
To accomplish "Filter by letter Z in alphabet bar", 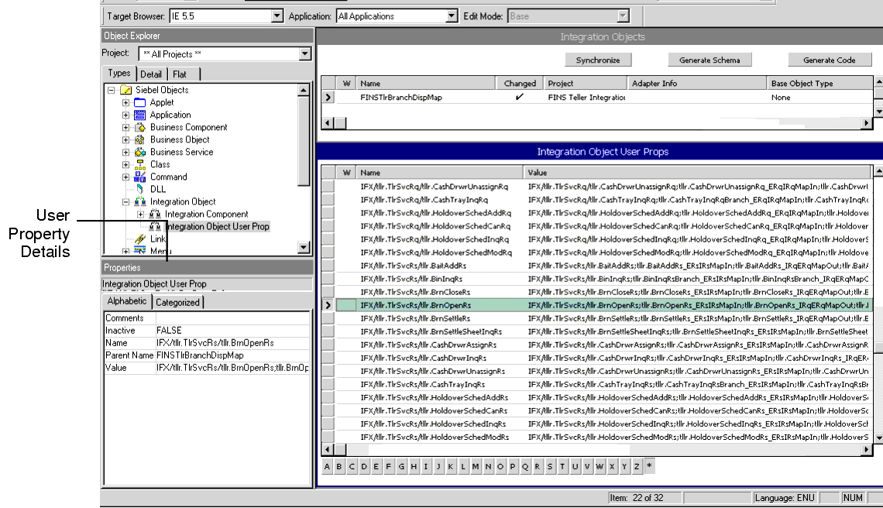I will click(637, 466).
